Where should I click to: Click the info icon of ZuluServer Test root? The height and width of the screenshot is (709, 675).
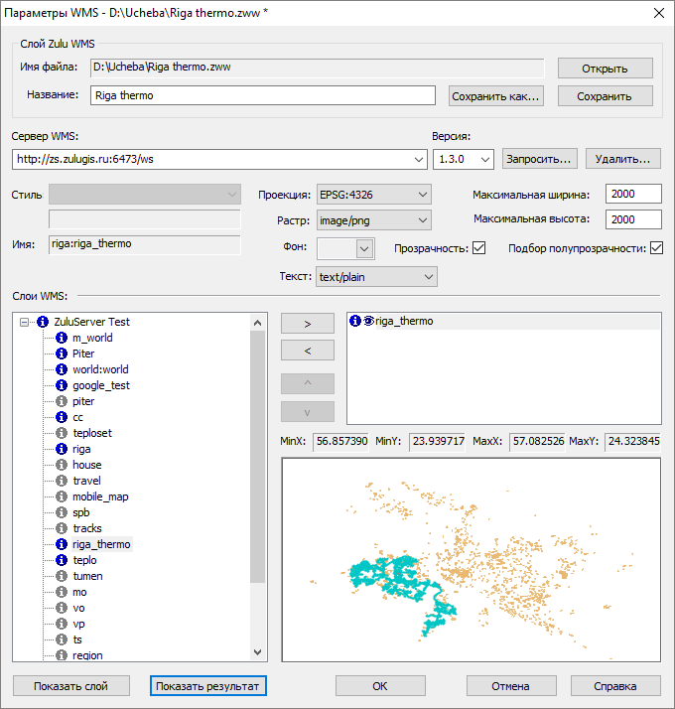(x=42, y=322)
